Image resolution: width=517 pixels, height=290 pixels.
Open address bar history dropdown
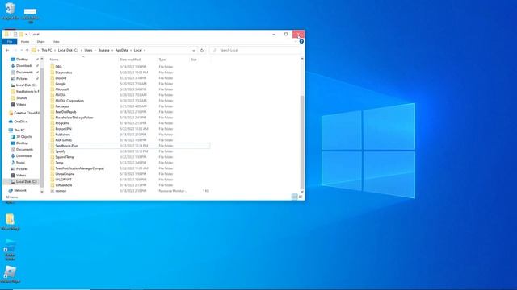pyautogui.click(x=194, y=50)
